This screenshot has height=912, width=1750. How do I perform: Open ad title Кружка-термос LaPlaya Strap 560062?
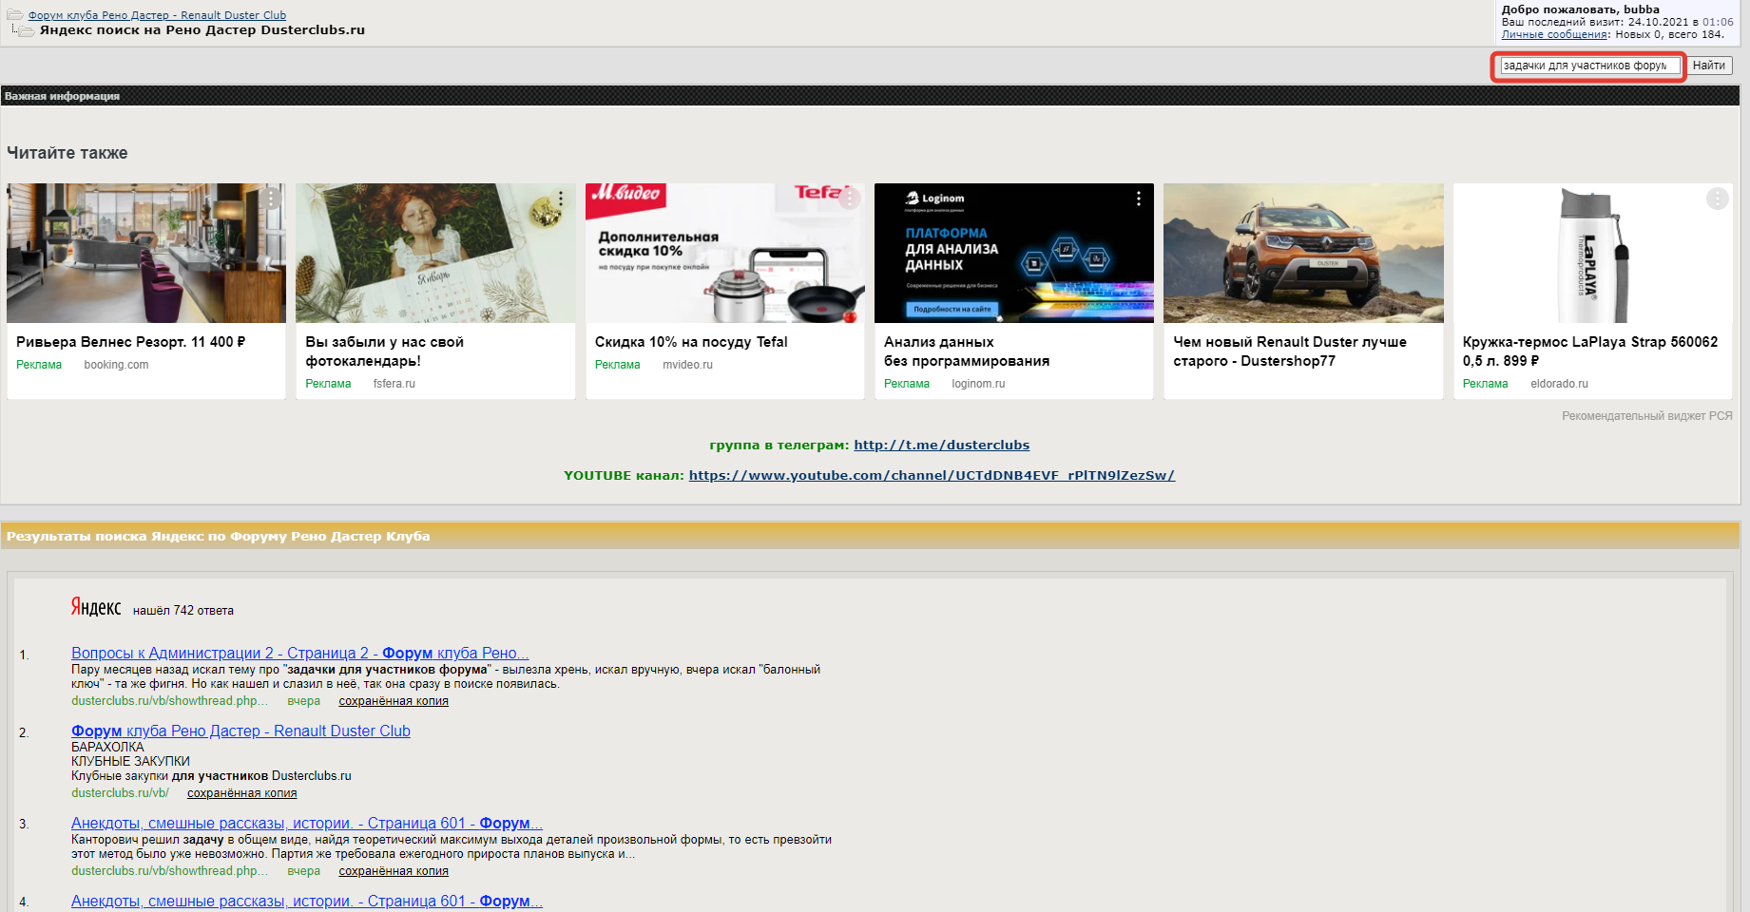tap(1590, 351)
